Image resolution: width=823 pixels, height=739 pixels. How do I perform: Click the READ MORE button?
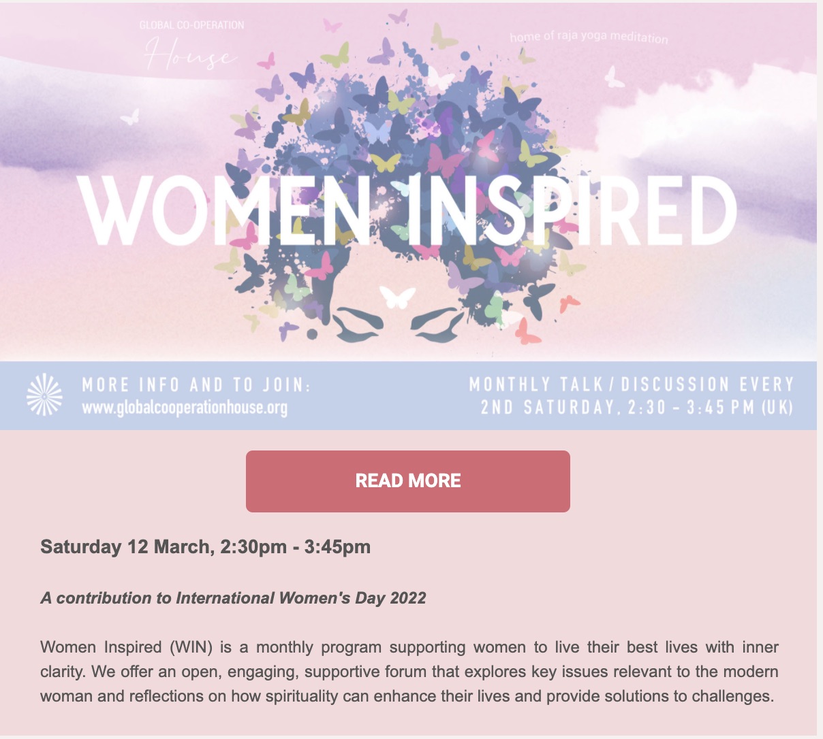point(407,481)
